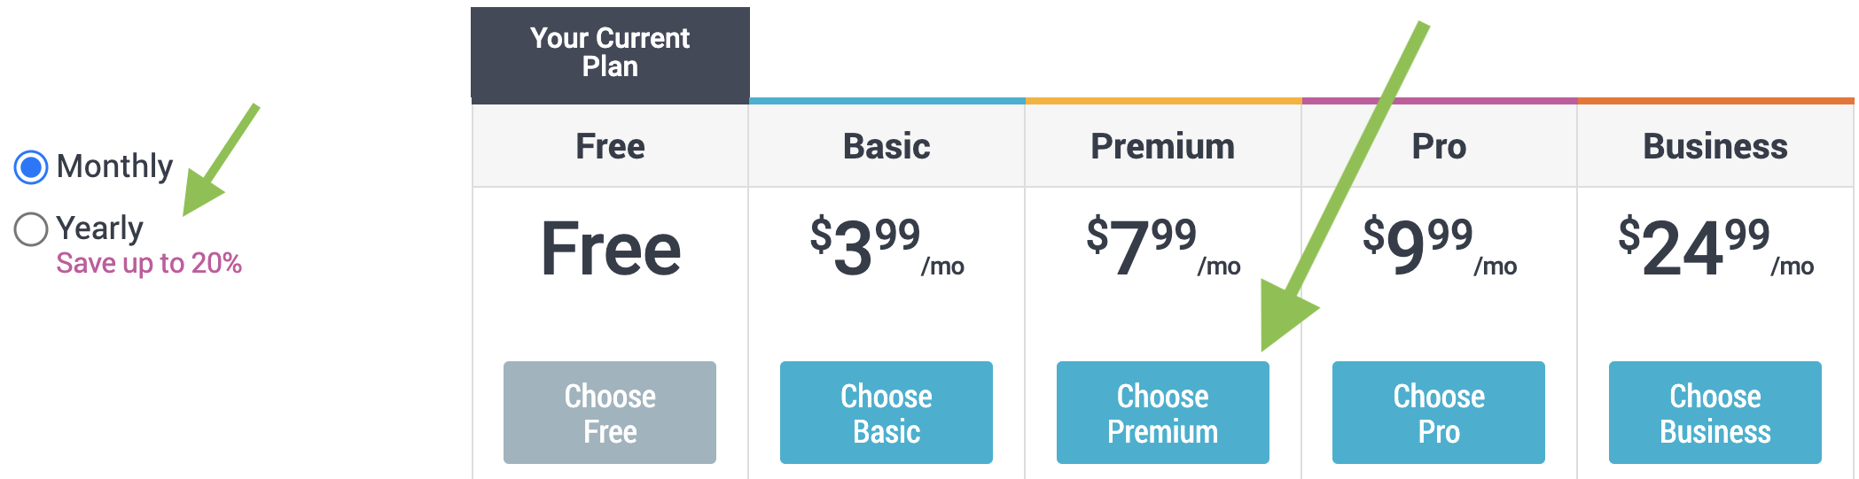Image resolution: width=1859 pixels, height=479 pixels.
Task: Select the Yearly billing radio button
Action: point(31,228)
